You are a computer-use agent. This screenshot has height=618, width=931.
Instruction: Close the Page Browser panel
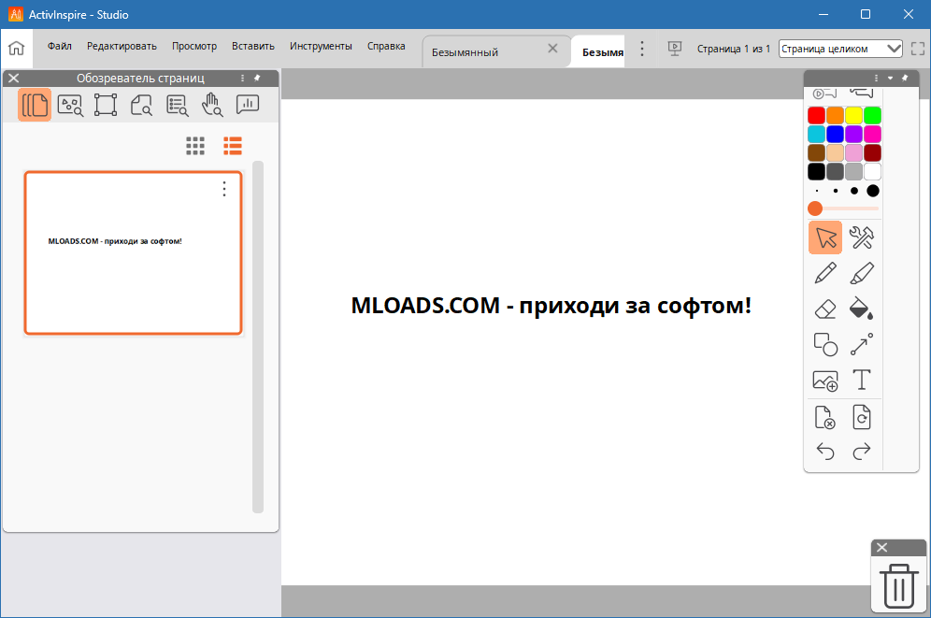(14, 78)
